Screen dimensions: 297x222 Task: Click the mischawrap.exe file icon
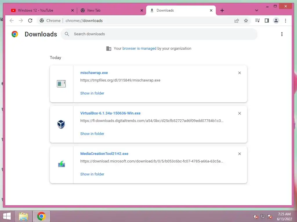click(x=61, y=84)
